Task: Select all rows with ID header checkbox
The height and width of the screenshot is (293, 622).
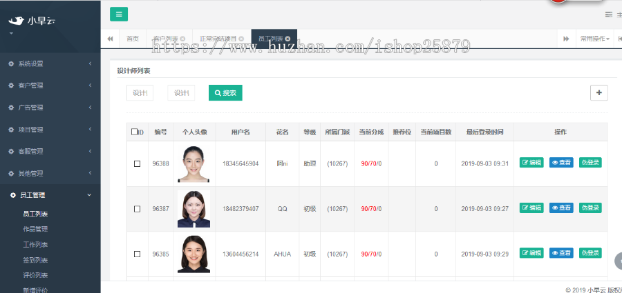Action: click(x=134, y=132)
